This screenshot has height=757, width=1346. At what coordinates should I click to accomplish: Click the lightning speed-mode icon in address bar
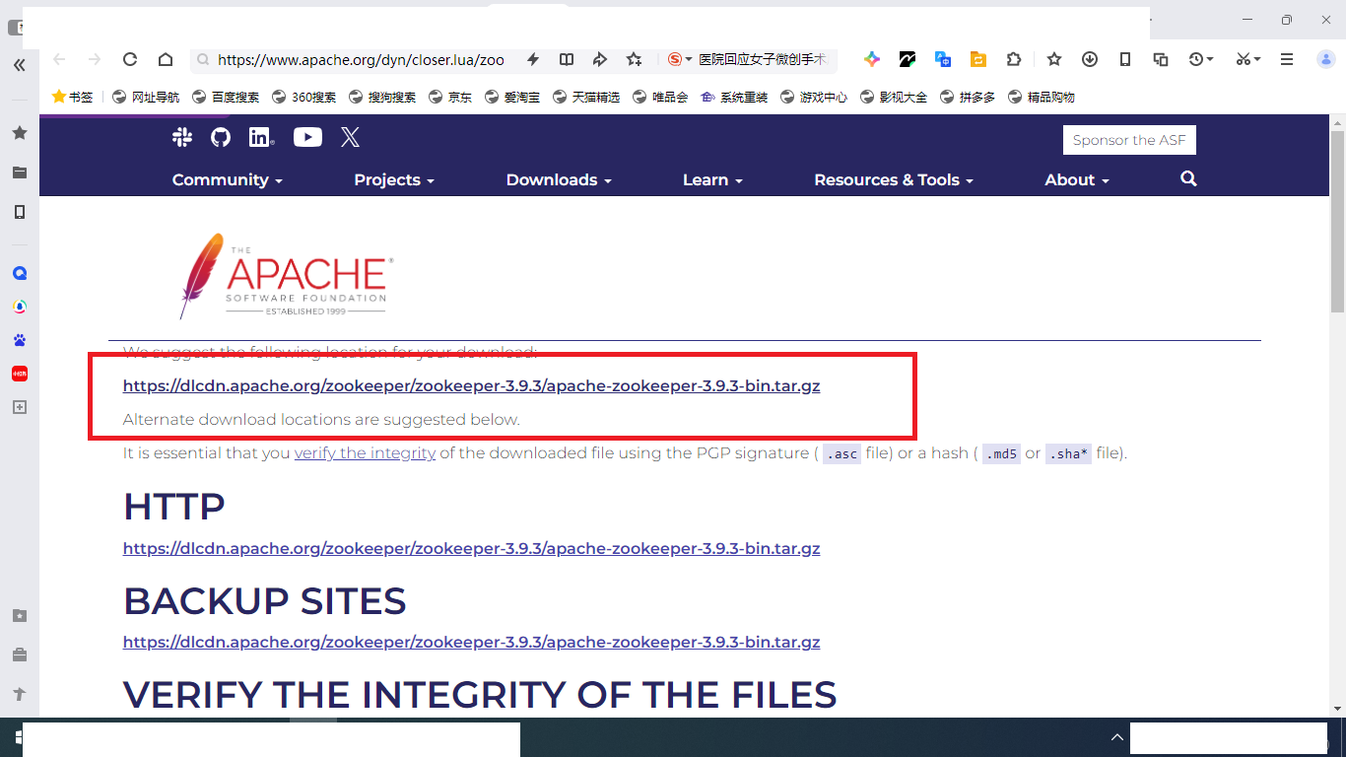click(x=533, y=59)
